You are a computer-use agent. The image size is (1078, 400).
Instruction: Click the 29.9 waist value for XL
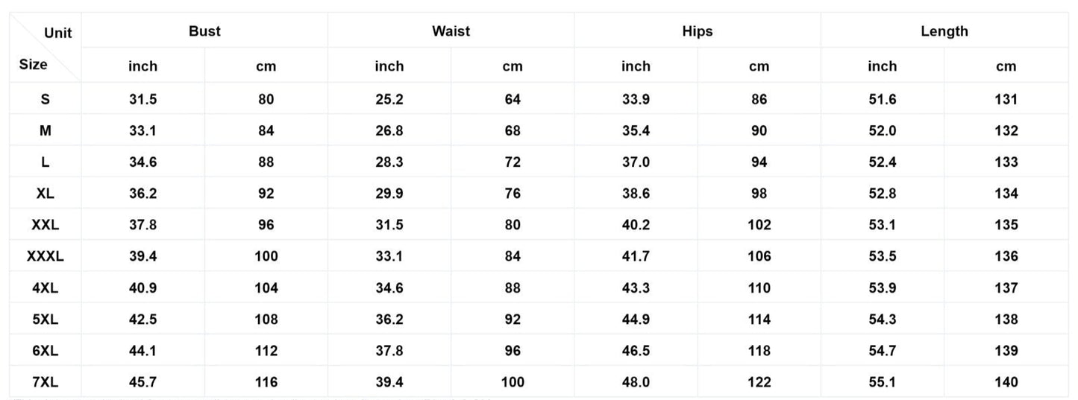389,194
